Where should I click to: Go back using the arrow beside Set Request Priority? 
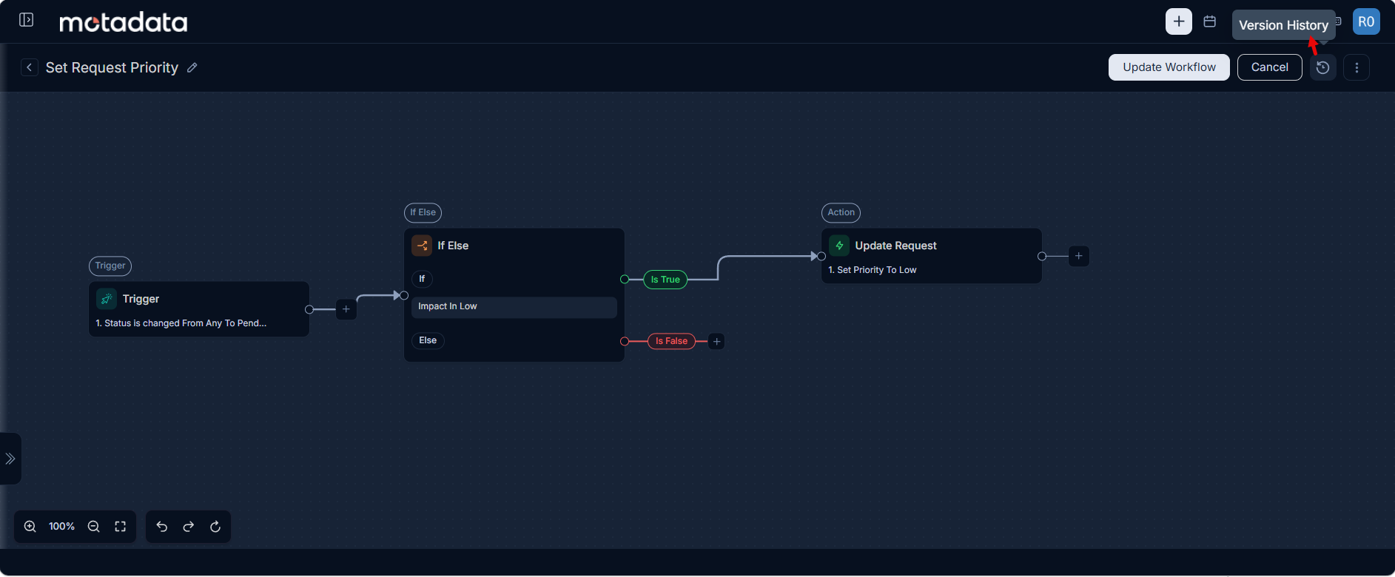(30, 67)
